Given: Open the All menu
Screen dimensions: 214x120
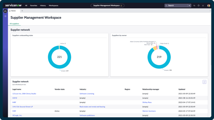Looking at the screenshot, I should click(x=26, y=6).
